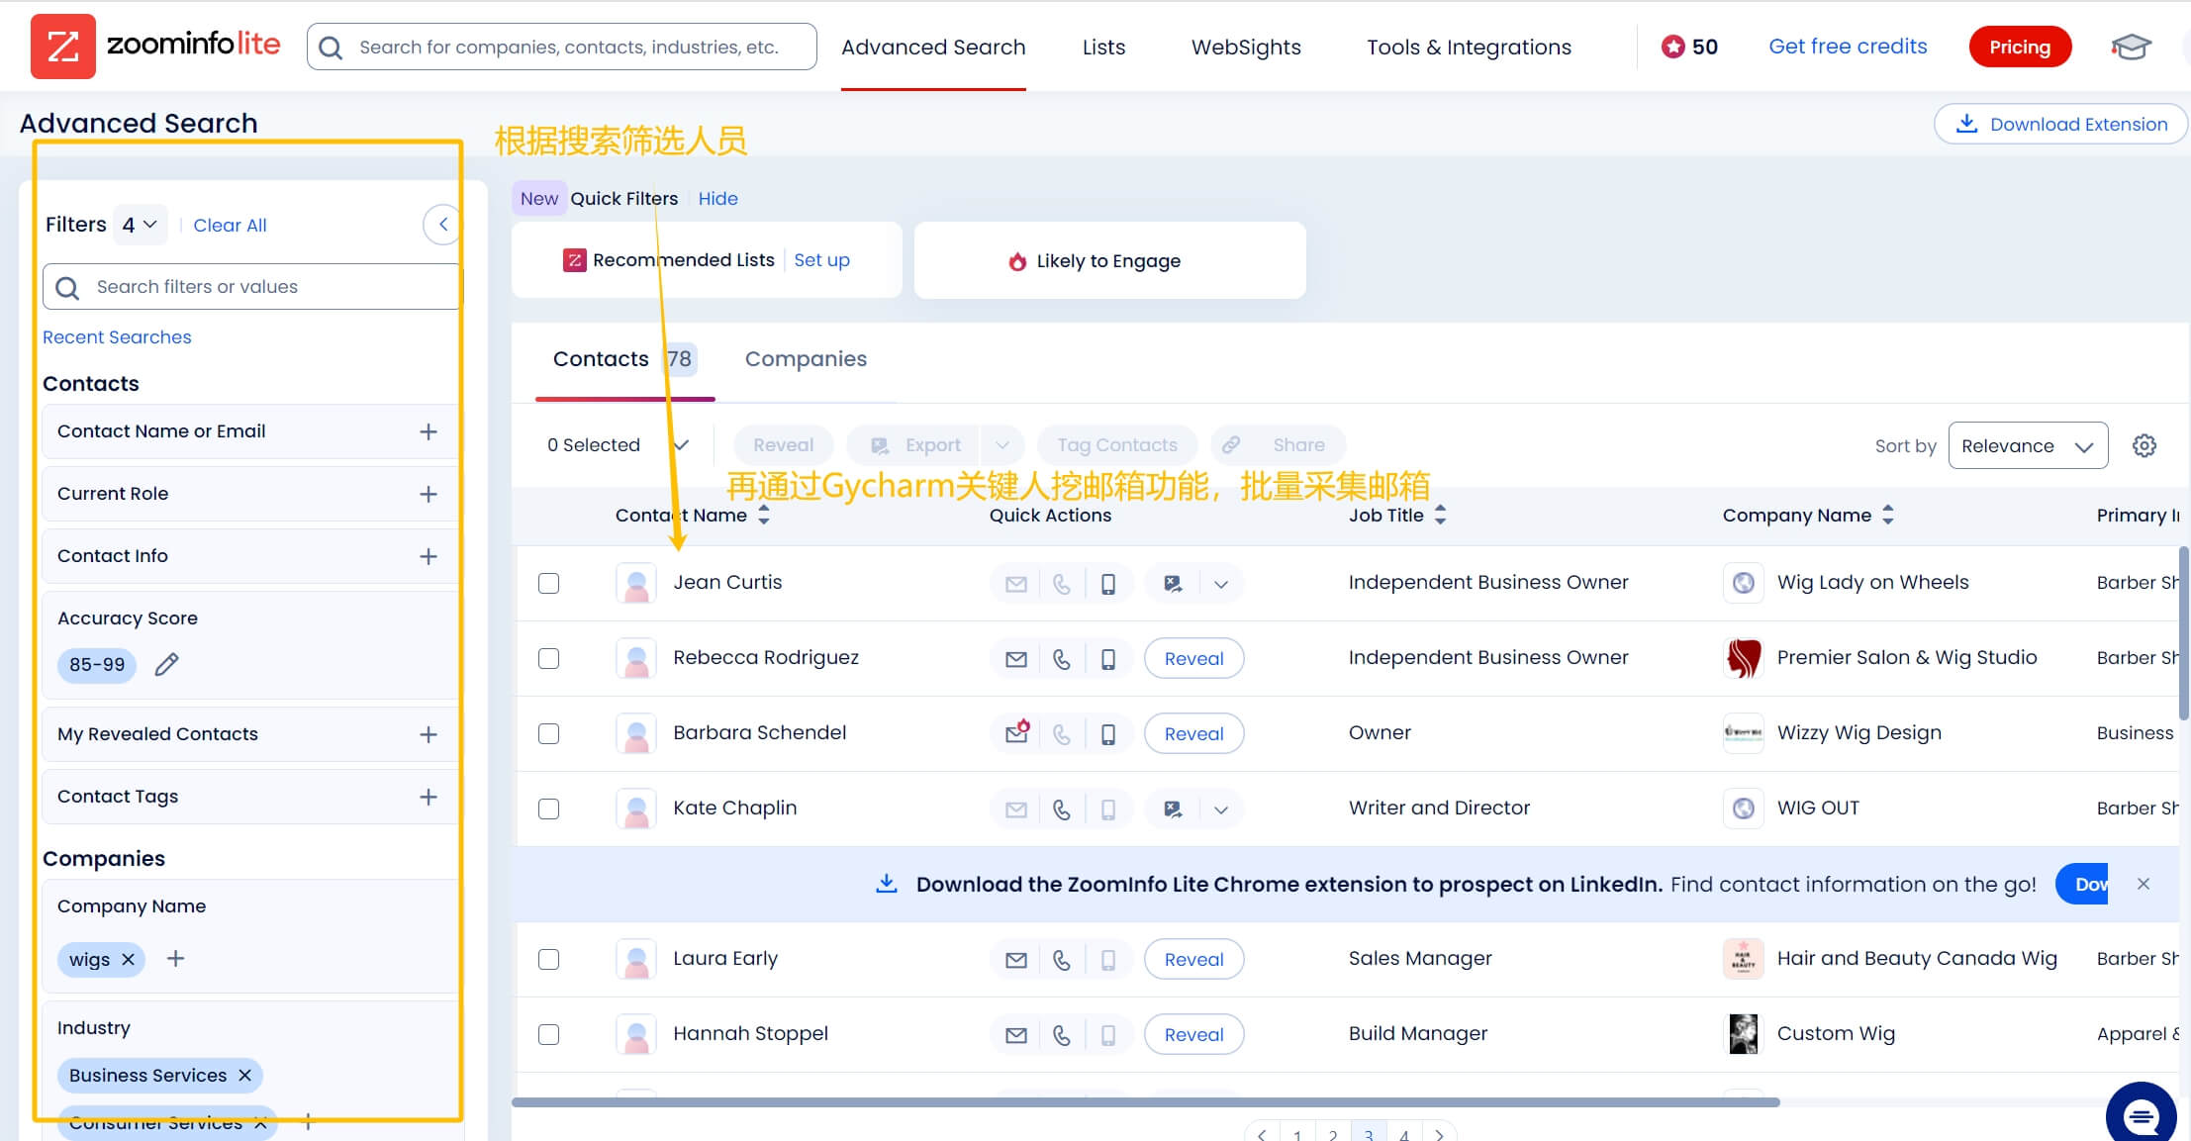The width and height of the screenshot is (2191, 1141).
Task: Click email icon for Hannah Stoppel
Action: click(1016, 1035)
